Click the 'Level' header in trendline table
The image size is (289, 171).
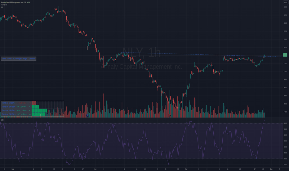coord(9,58)
